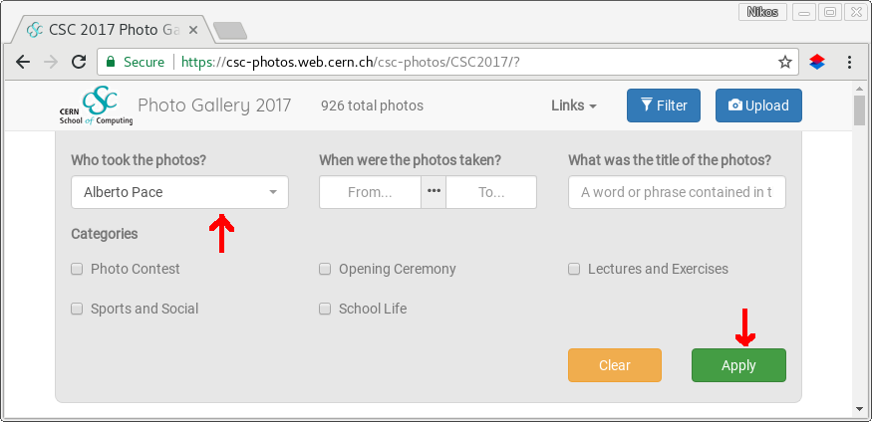This screenshot has width=872, height=422.
Task: Open the Chrome three-dot menu
Action: tap(849, 62)
